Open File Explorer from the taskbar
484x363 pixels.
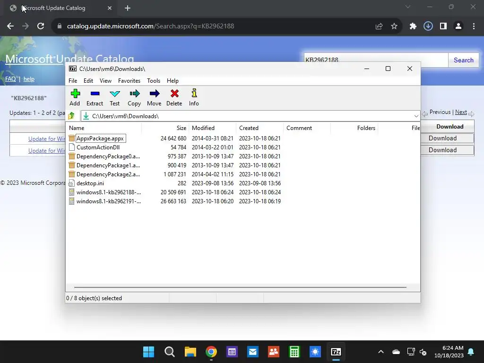[x=190, y=352]
